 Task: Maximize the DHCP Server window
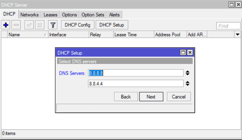click(231, 5)
